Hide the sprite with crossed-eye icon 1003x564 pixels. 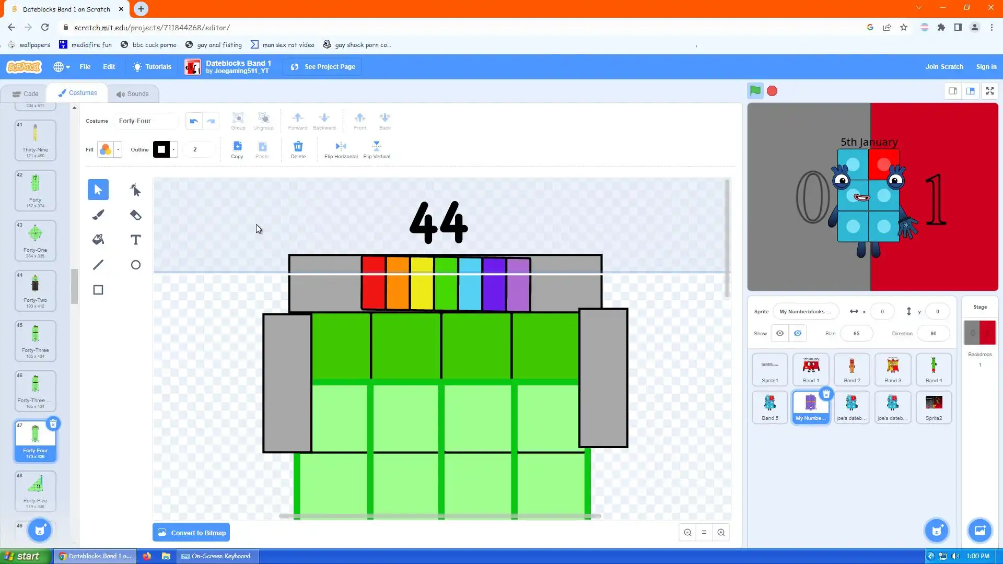798,333
